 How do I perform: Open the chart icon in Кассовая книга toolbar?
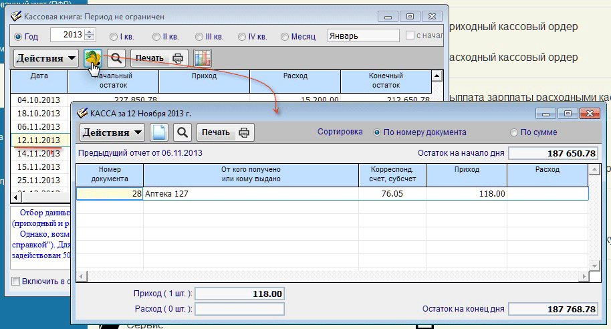[x=203, y=58]
